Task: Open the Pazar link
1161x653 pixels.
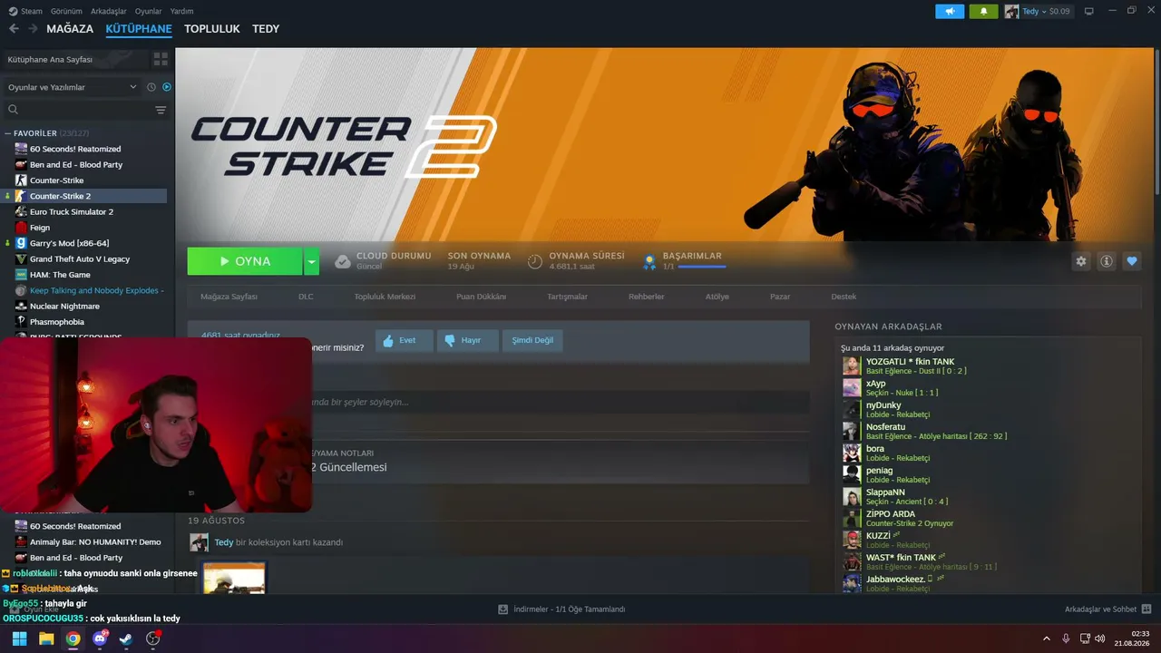Action: click(780, 297)
